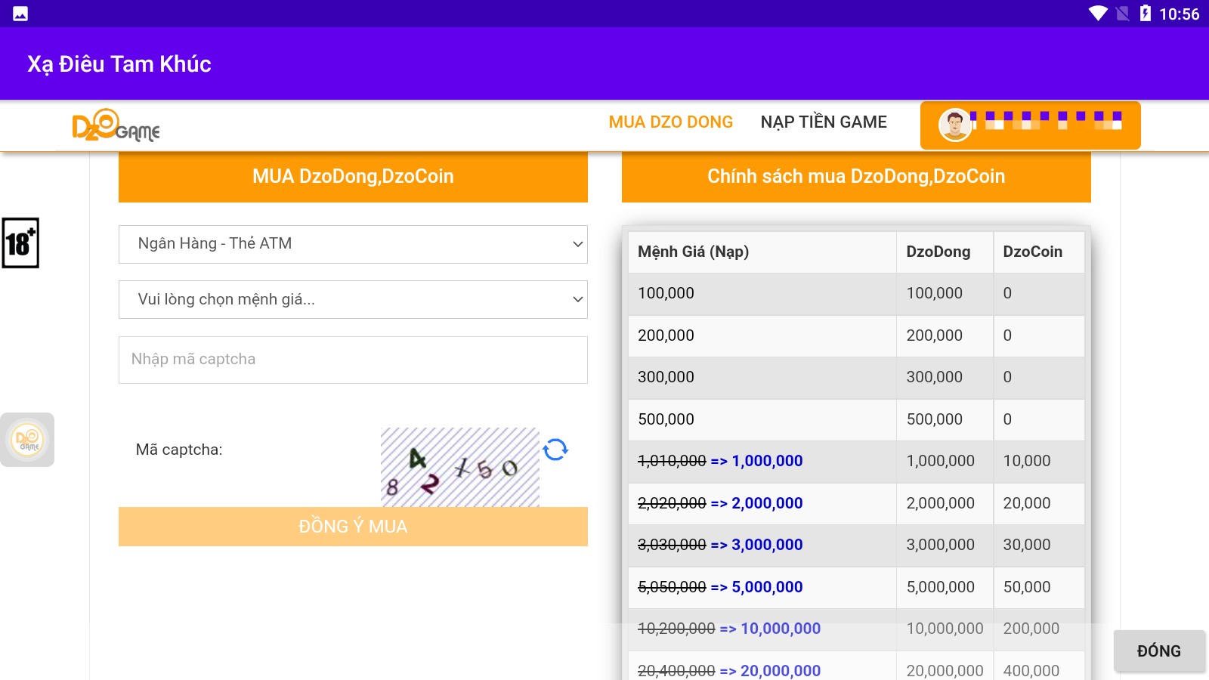This screenshot has height=680, width=1209.
Task: Open the Ngân Hàng - Thẻ ATM payment dropdown
Action: 353,244
